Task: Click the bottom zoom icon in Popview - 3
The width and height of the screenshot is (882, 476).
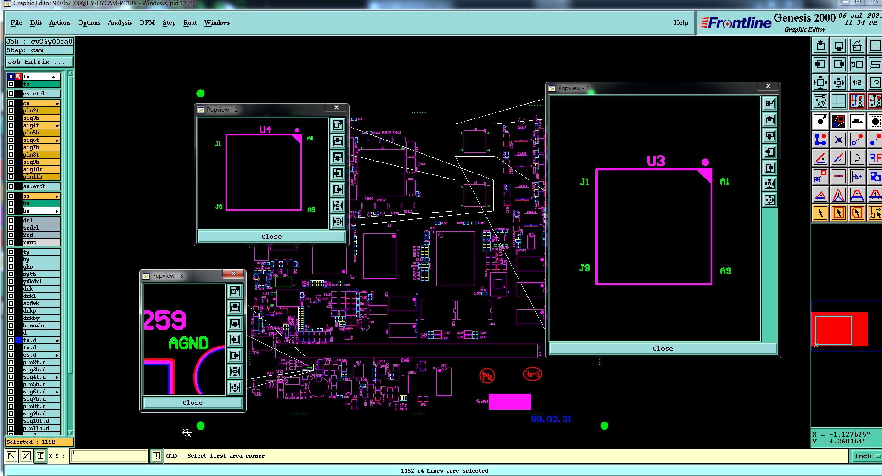Action: (235, 387)
